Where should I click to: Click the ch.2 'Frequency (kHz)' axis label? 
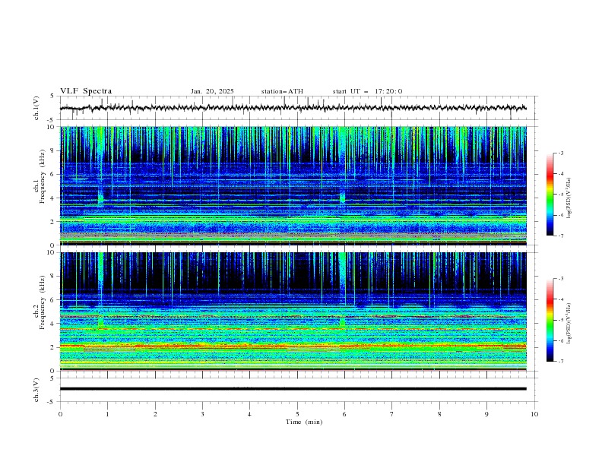pyautogui.click(x=43, y=302)
